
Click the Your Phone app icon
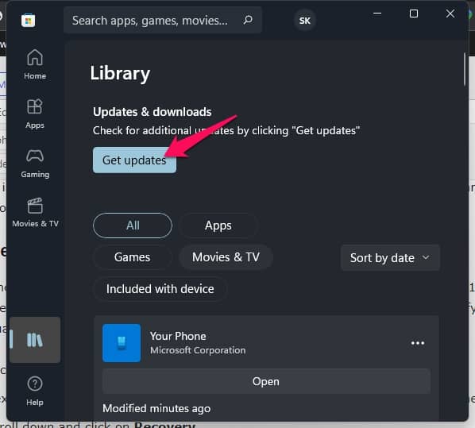click(x=122, y=343)
